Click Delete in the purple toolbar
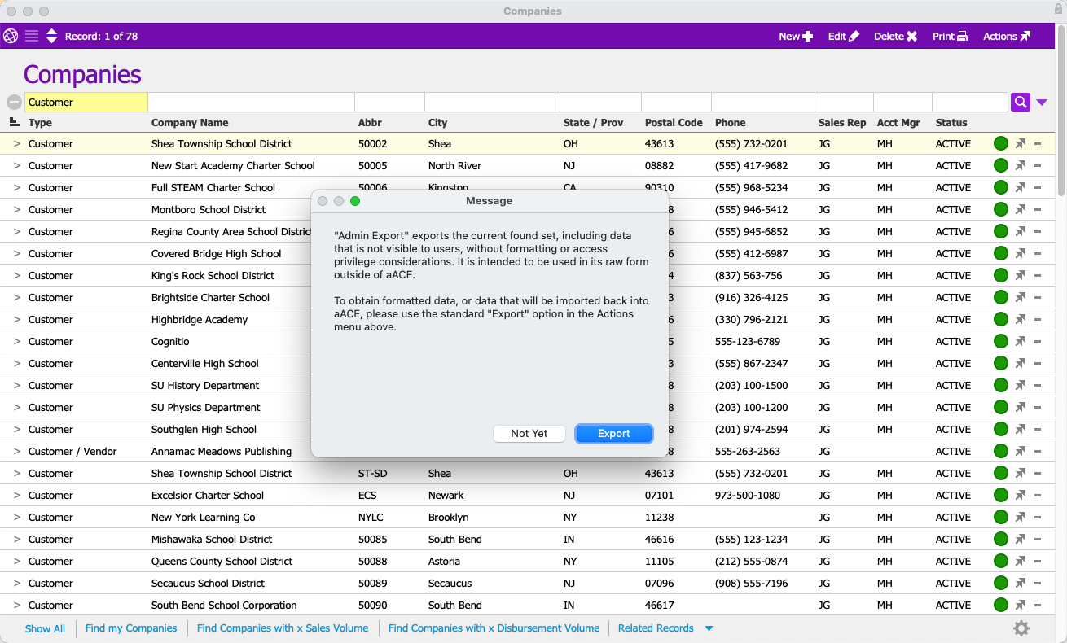This screenshot has height=643, width=1067. tap(896, 36)
